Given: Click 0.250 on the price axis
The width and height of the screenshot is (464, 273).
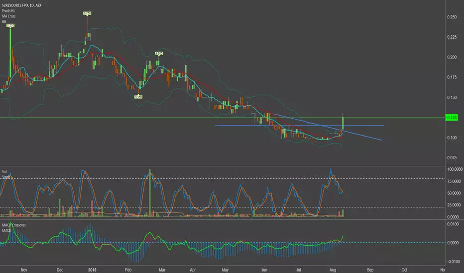Looking at the screenshot, I should pos(452,17).
